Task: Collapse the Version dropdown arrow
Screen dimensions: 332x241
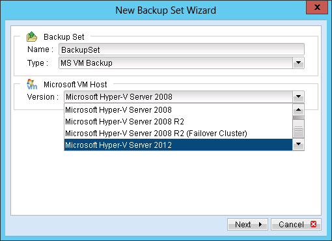Action: point(298,96)
